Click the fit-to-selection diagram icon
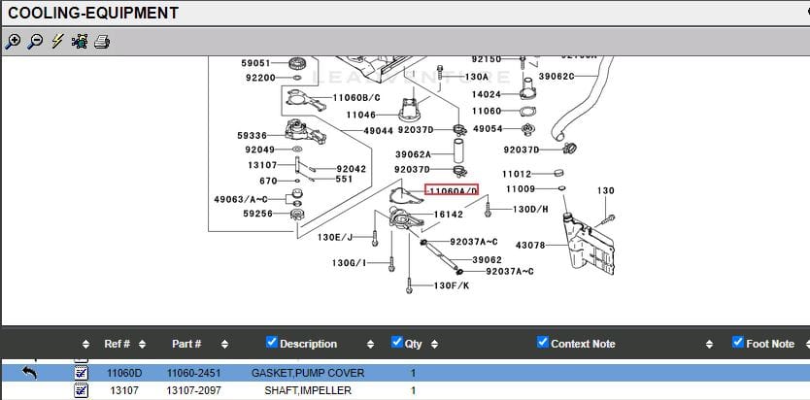Viewport: 810px width, 400px height. pyautogui.click(x=80, y=41)
